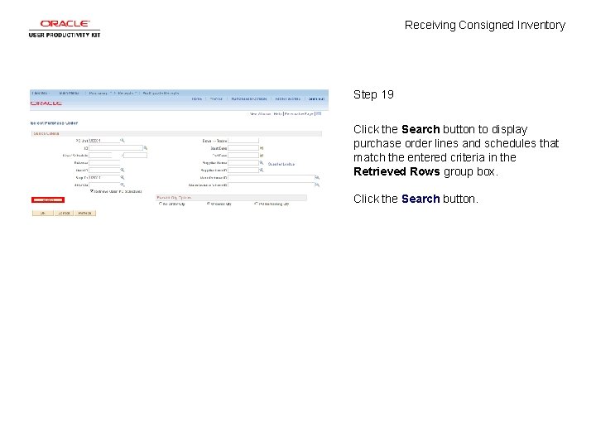
Task: Select the Ordered Qty option
Action: point(208,204)
